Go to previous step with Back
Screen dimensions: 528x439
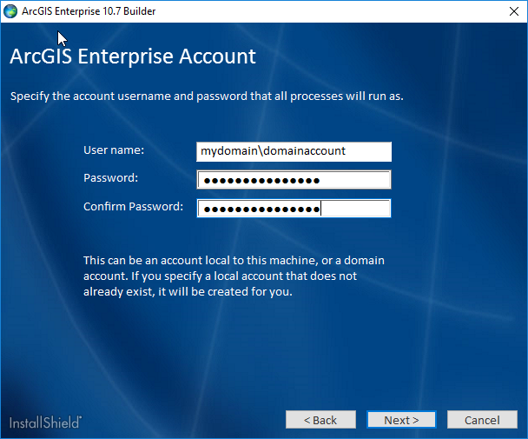click(320, 420)
